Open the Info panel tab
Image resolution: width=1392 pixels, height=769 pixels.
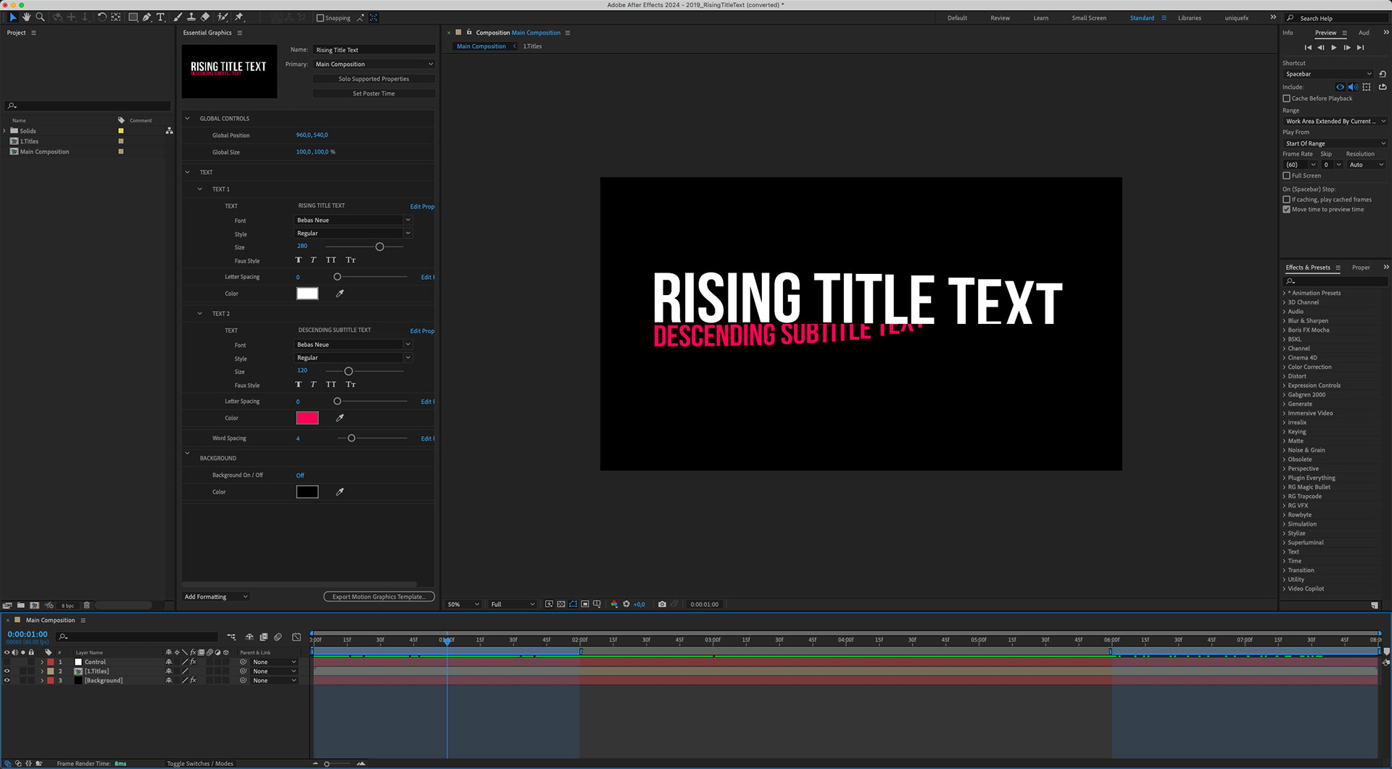(1288, 33)
